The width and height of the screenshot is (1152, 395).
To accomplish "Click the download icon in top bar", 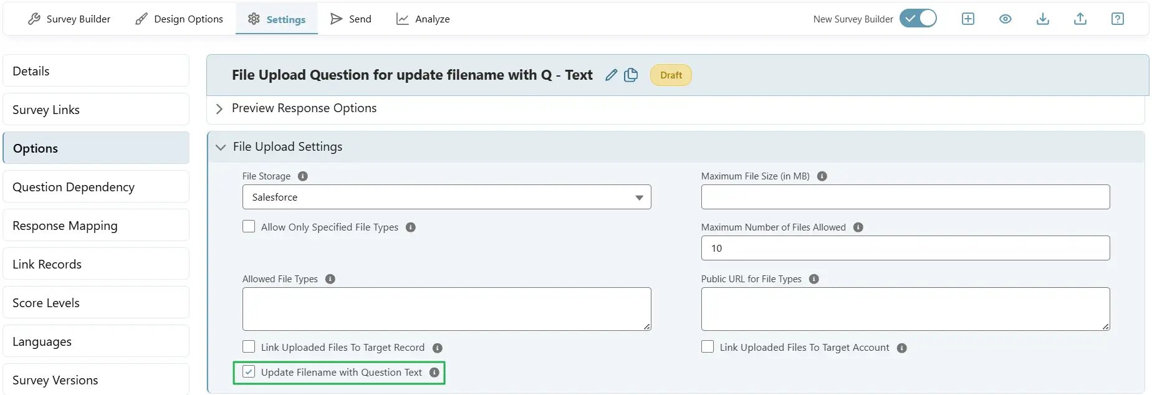I will 1043,19.
